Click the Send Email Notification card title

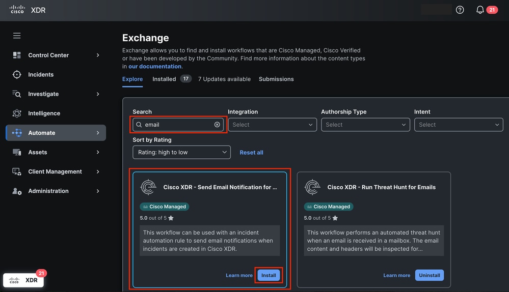tap(220, 187)
